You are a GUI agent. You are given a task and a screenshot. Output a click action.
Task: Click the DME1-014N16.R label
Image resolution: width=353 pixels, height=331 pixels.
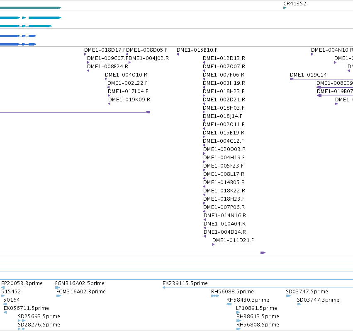[225, 216]
